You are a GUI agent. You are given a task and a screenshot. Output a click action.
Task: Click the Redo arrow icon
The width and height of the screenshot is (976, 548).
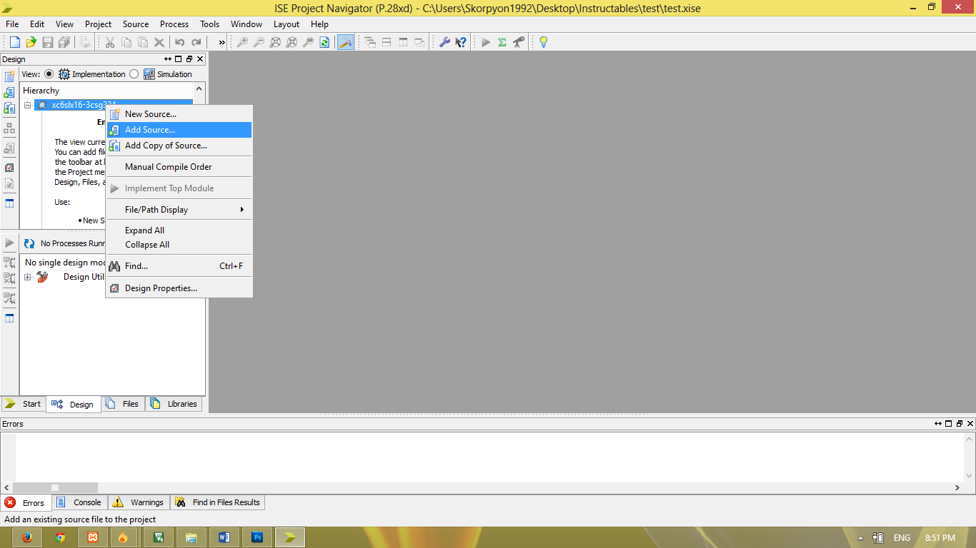(196, 42)
